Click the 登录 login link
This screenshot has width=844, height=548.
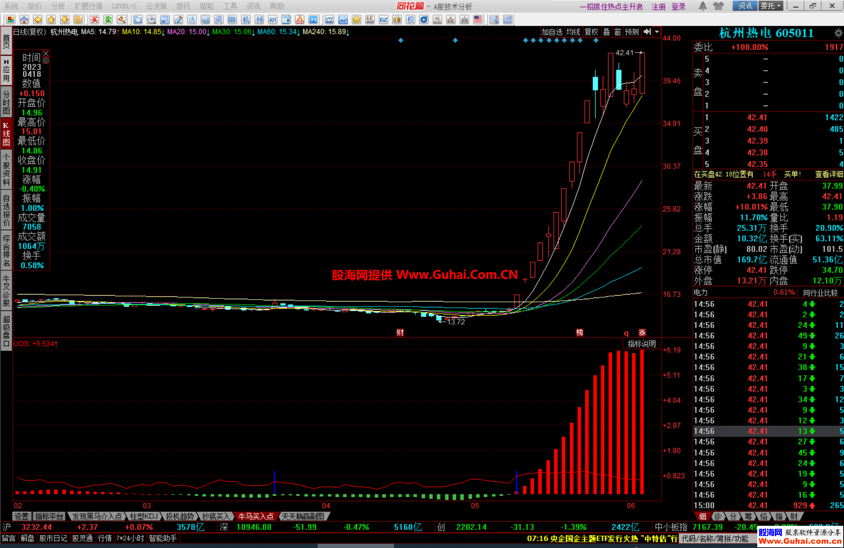[679, 7]
